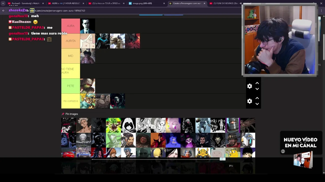Click the no conozco tier label
The width and height of the screenshot is (325, 182).
71,101
